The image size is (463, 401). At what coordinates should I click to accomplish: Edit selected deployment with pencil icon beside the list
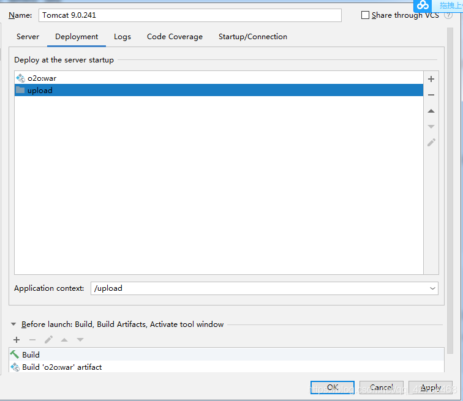pyautogui.click(x=431, y=143)
